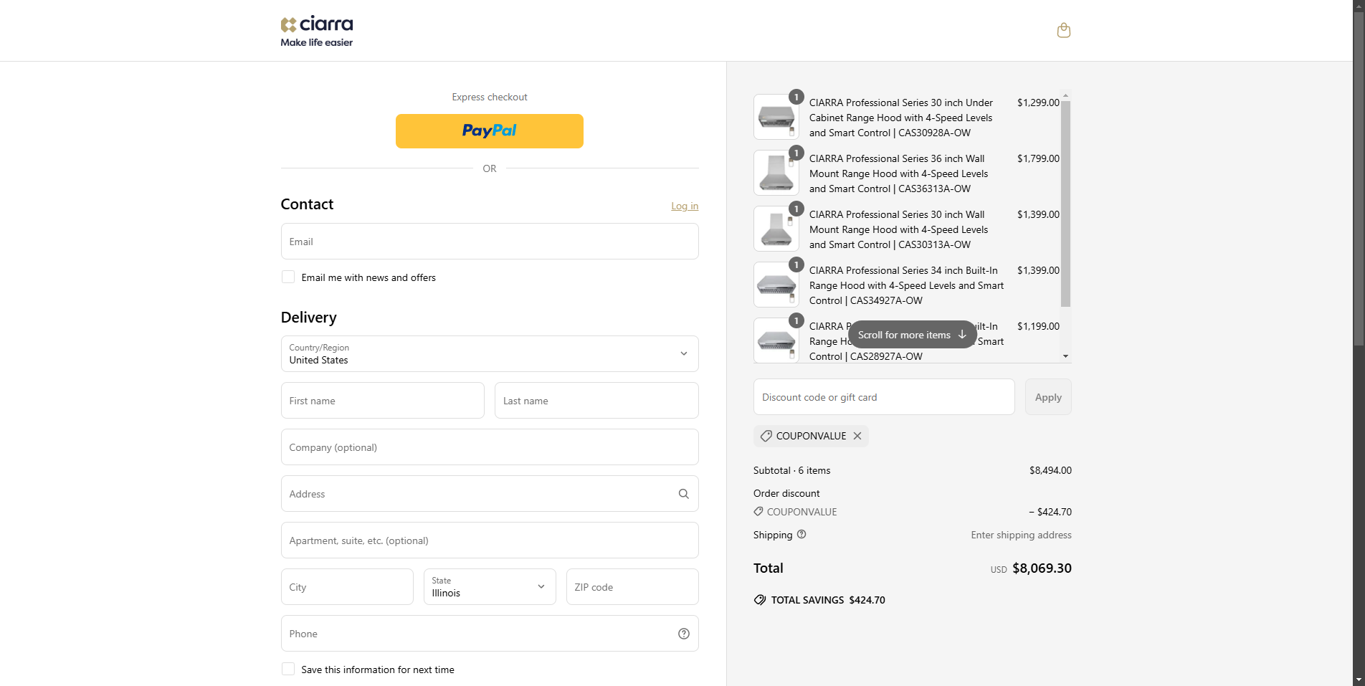Open the Country/Region dropdown
The image size is (1365, 686).
click(x=490, y=353)
